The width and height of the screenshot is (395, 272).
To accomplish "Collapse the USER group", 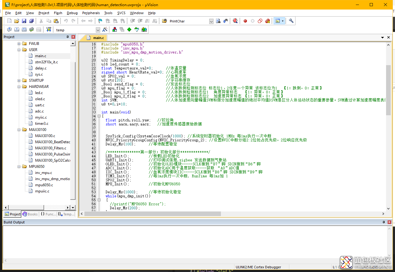I will tap(19, 50).
